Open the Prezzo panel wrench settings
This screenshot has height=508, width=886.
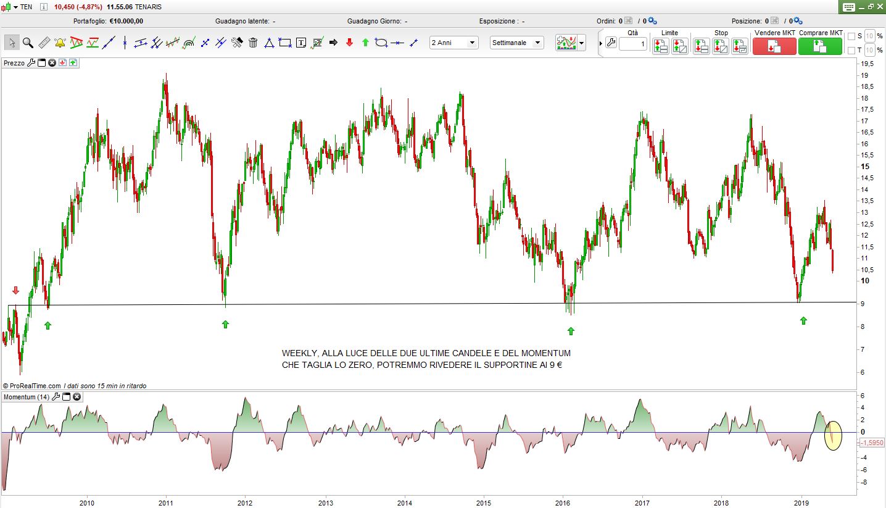coord(31,62)
